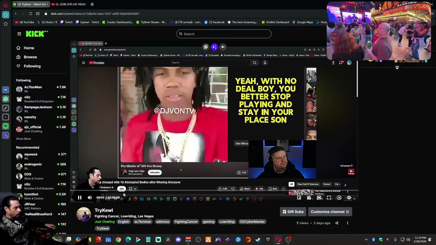This screenshot has height=245, width=436.
Task: Open Facebook bookmark
Action: point(215,22)
